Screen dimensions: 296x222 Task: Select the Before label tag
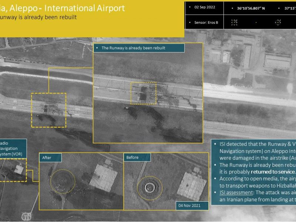137,157
